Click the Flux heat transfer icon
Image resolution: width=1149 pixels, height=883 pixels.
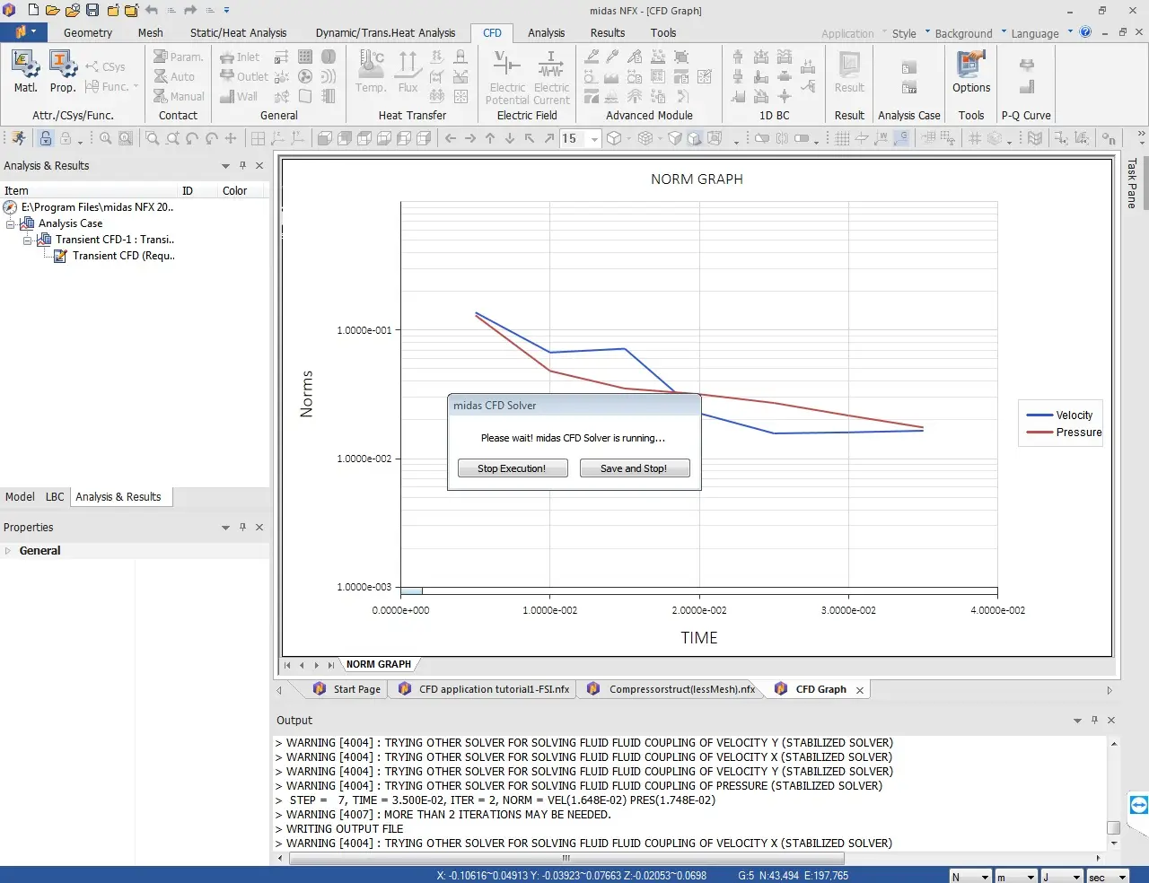coord(408,72)
